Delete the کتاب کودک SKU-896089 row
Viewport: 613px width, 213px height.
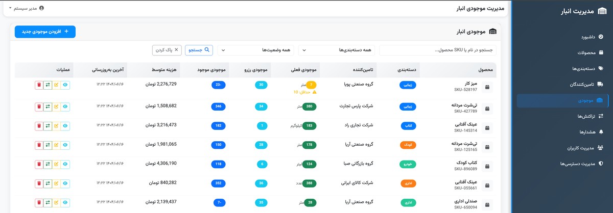(39, 164)
